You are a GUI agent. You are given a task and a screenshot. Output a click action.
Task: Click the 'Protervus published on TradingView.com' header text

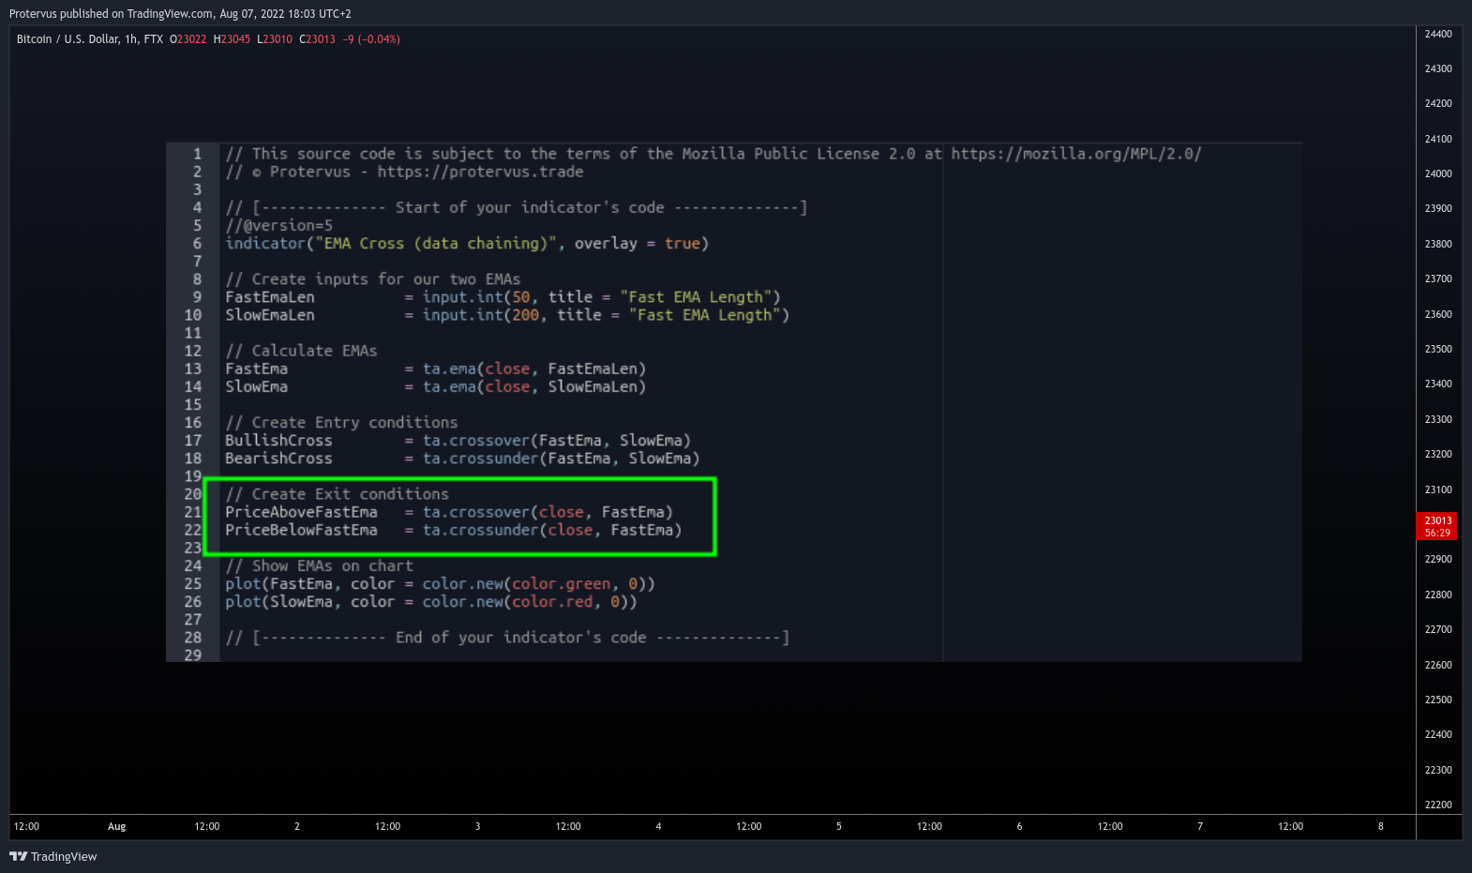[111, 14]
